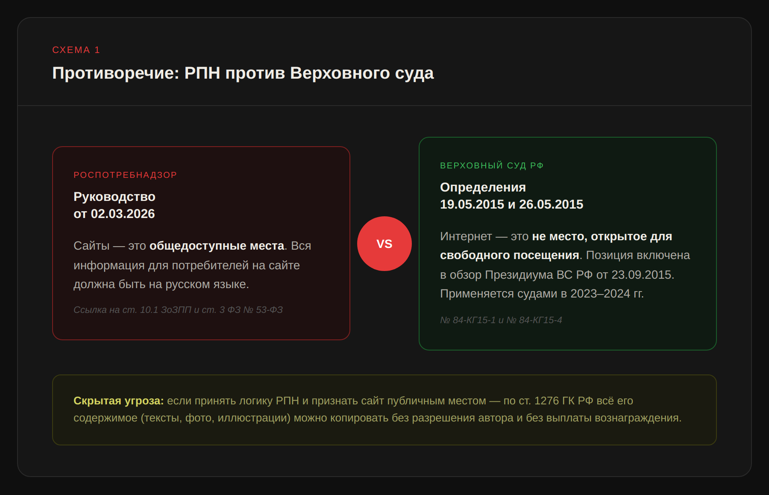Click the line 'в обзор Президиума ВС РФ от 23.09.2015.'
Viewport: 769px width, 495px height.
(x=557, y=275)
